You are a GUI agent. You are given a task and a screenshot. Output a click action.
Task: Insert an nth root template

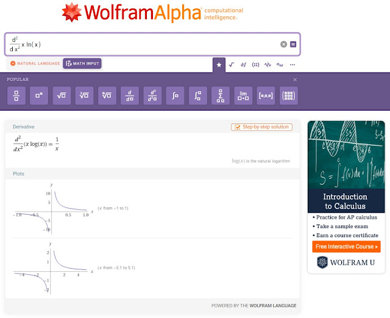click(107, 95)
